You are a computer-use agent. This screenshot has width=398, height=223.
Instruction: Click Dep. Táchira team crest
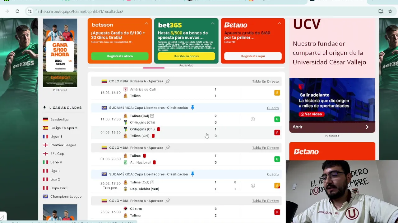pos(126,189)
